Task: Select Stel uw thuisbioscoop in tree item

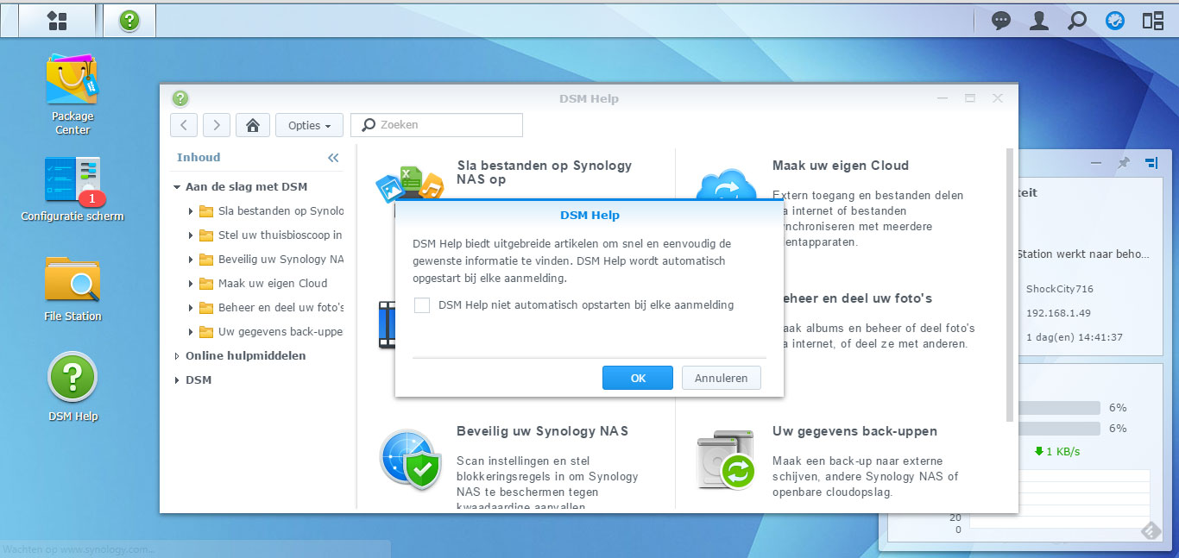Action: (x=280, y=235)
